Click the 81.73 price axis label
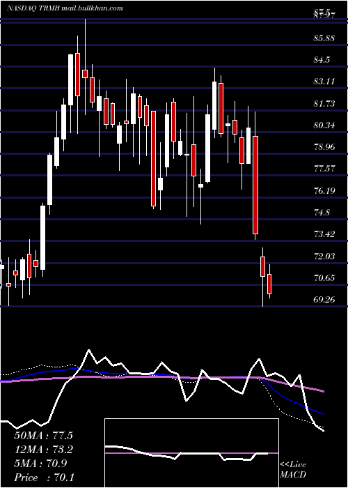The width and height of the screenshot is (348, 488). pyautogui.click(x=324, y=103)
